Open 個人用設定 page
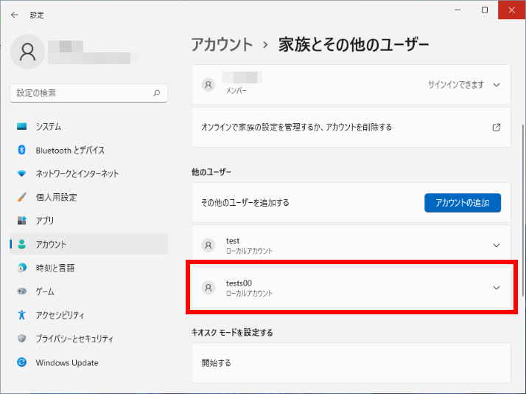Image resolution: width=526 pixels, height=394 pixels. 89,197
